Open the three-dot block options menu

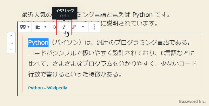click(x=94, y=27)
